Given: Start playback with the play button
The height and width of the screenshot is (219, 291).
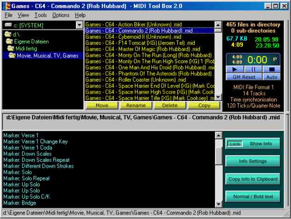Looking at the screenshot, I should pyautogui.click(x=234, y=70).
